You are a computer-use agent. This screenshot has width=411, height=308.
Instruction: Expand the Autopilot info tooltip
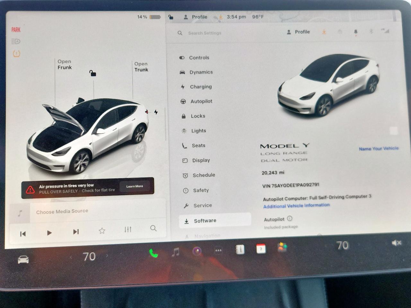290,218
